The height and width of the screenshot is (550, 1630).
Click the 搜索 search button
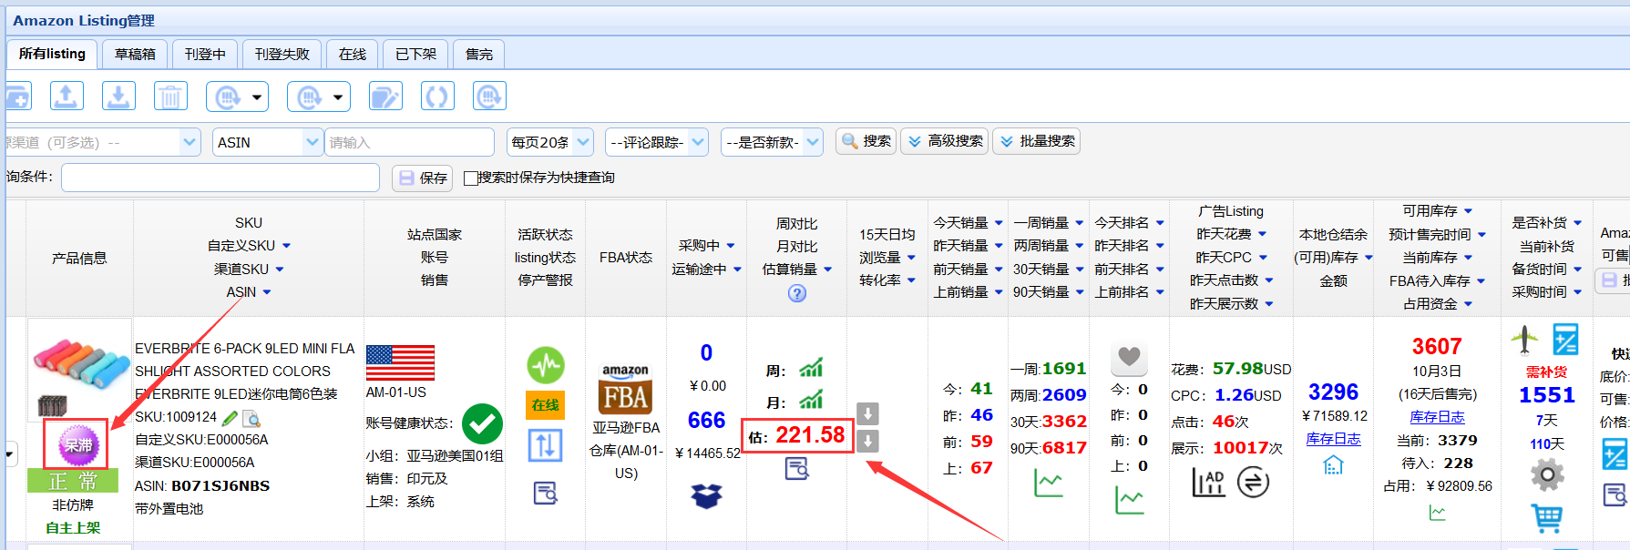[866, 141]
